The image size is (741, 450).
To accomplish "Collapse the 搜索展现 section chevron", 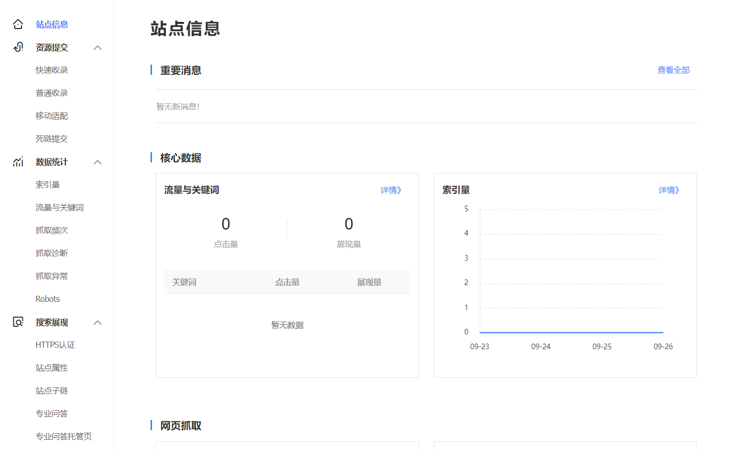I will (98, 322).
